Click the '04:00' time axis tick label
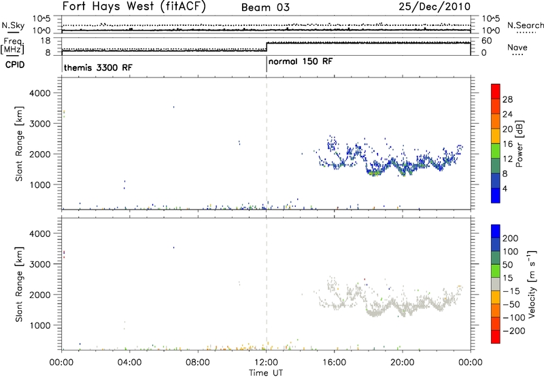The image size is (544, 377). 130,363
